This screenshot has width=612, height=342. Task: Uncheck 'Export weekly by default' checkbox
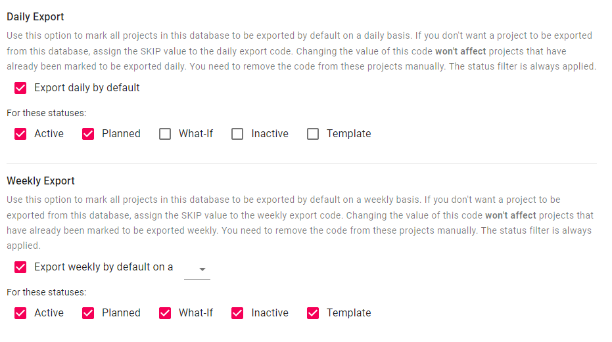click(x=20, y=267)
